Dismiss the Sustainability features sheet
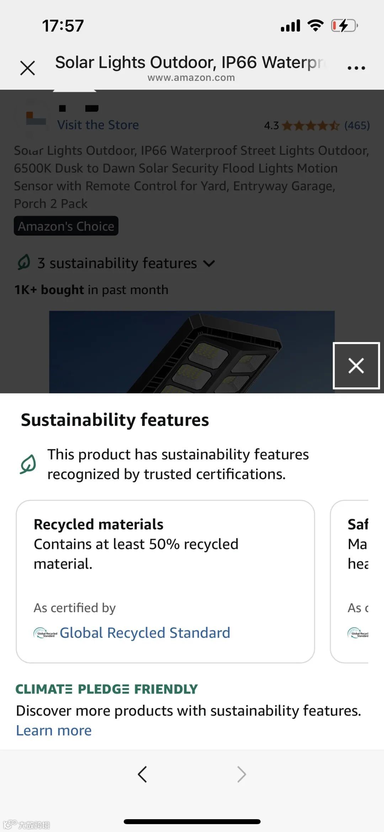 356,366
